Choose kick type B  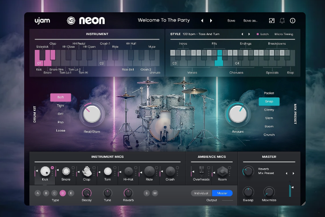coord(46,193)
